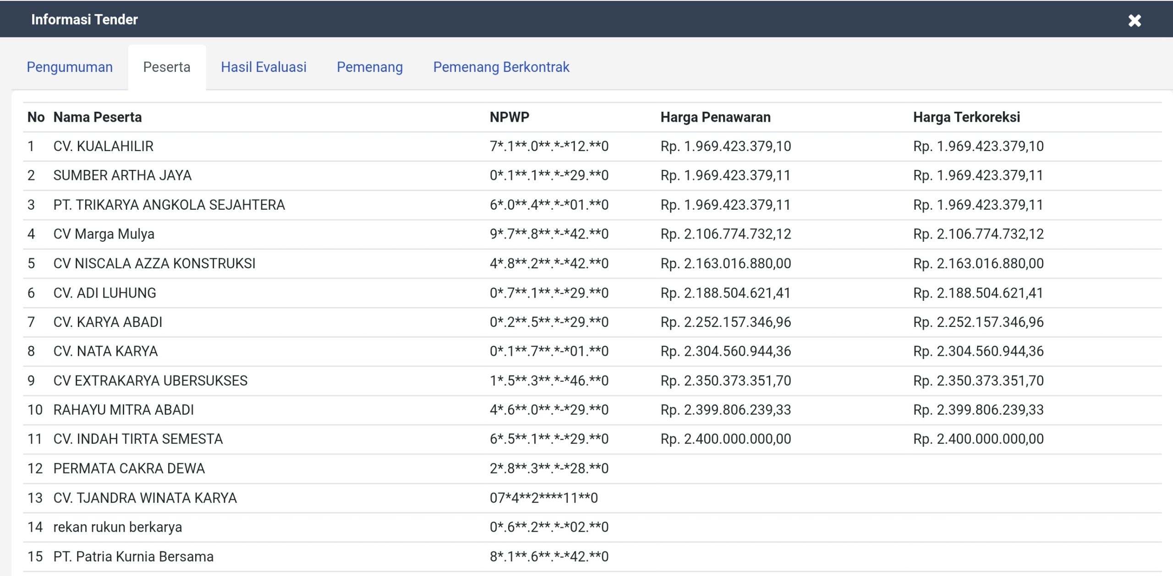Click the Harga Terkoreksi column header

[x=966, y=117]
